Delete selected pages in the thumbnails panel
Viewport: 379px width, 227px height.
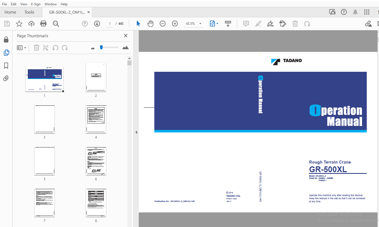click(x=36, y=48)
